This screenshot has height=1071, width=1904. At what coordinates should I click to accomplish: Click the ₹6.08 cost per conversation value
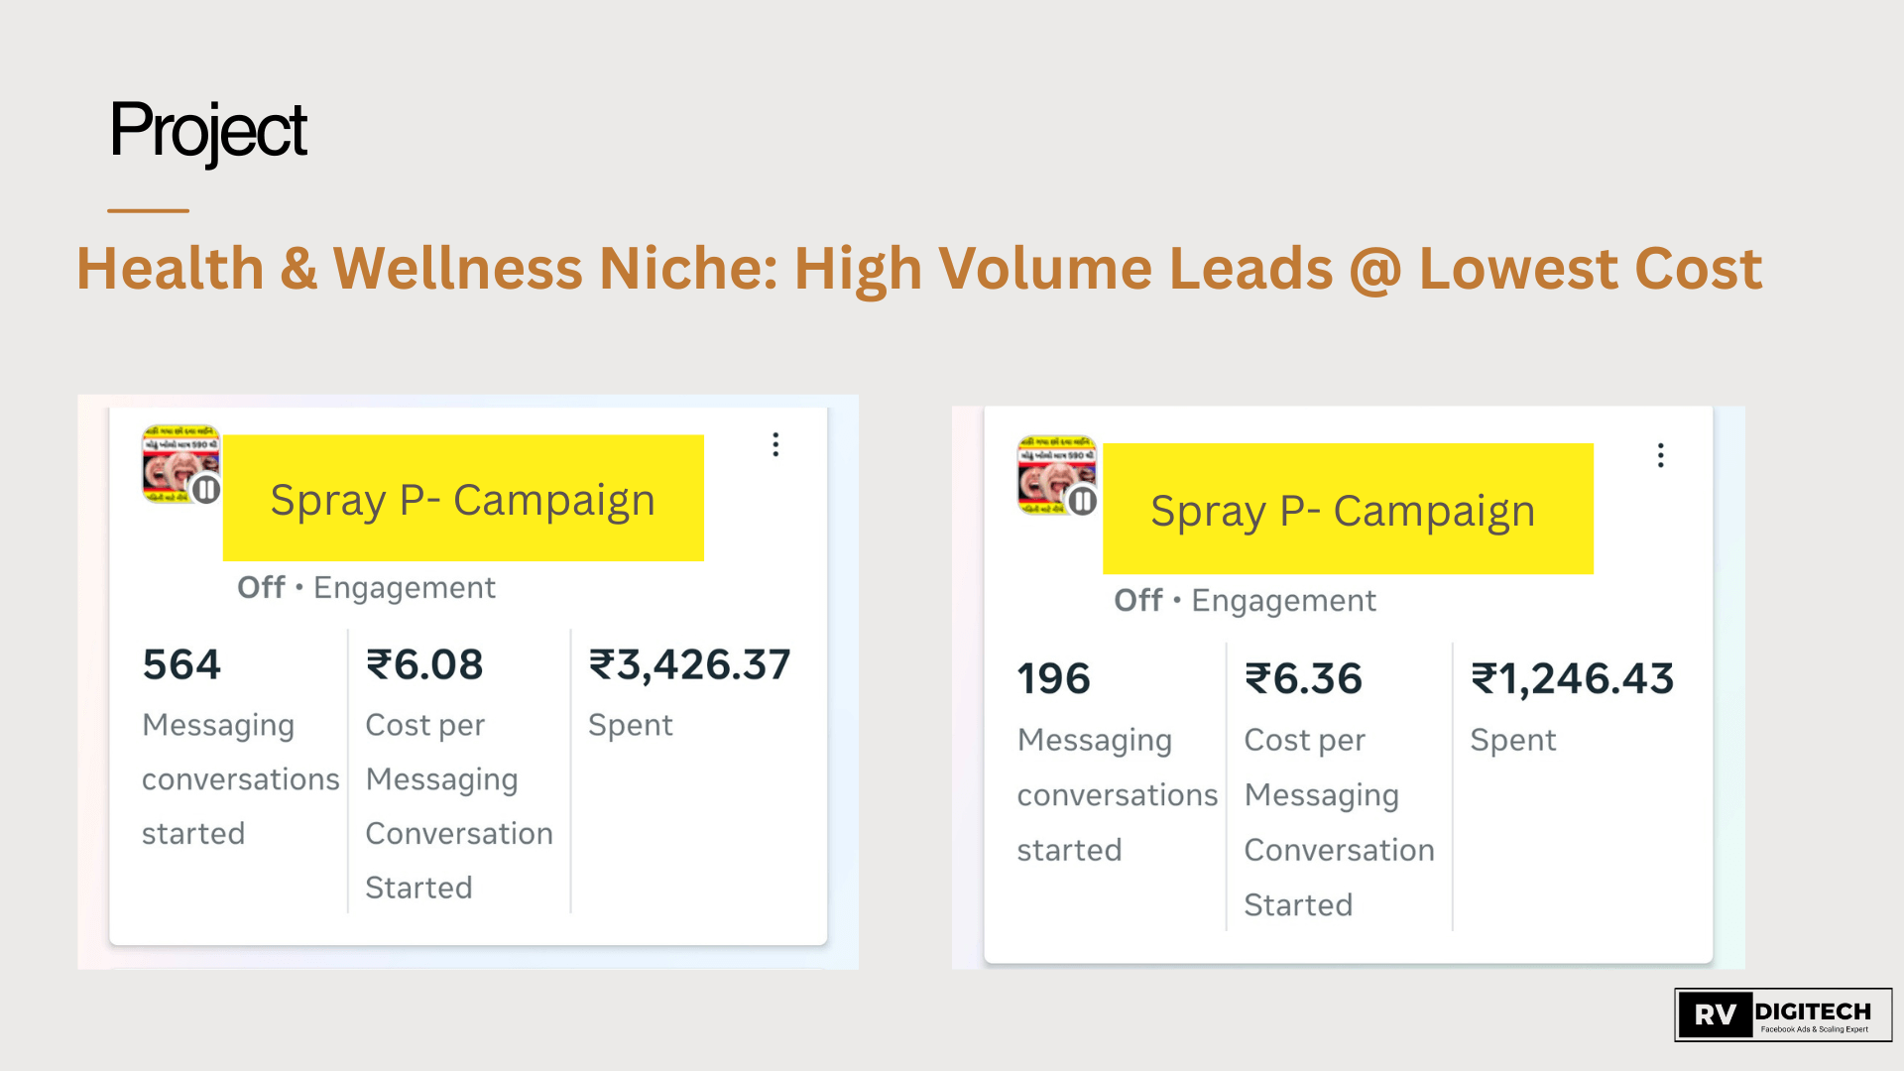pos(424,664)
